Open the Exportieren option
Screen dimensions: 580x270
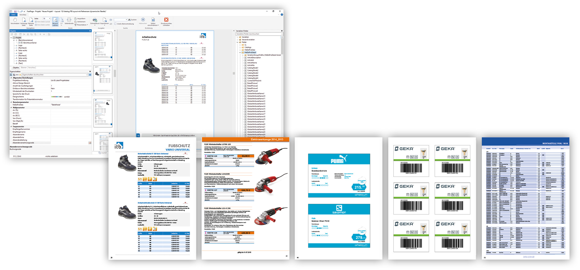[x=105, y=21]
